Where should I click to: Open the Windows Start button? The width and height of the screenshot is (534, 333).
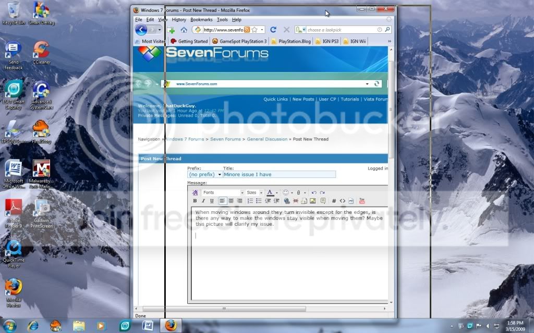coord(9,325)
